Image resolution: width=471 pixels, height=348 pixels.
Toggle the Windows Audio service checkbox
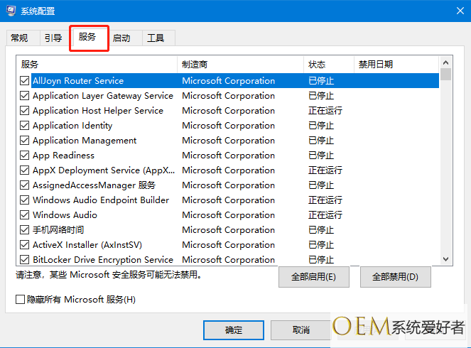25,215
